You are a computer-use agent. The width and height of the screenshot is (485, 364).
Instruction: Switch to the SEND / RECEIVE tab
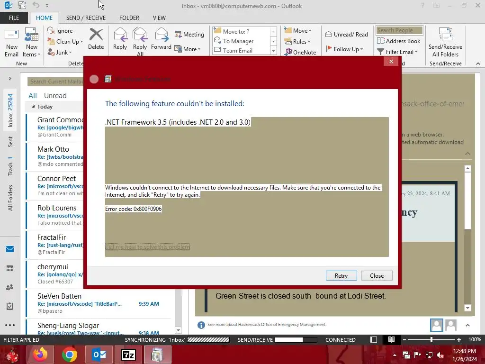86,18
